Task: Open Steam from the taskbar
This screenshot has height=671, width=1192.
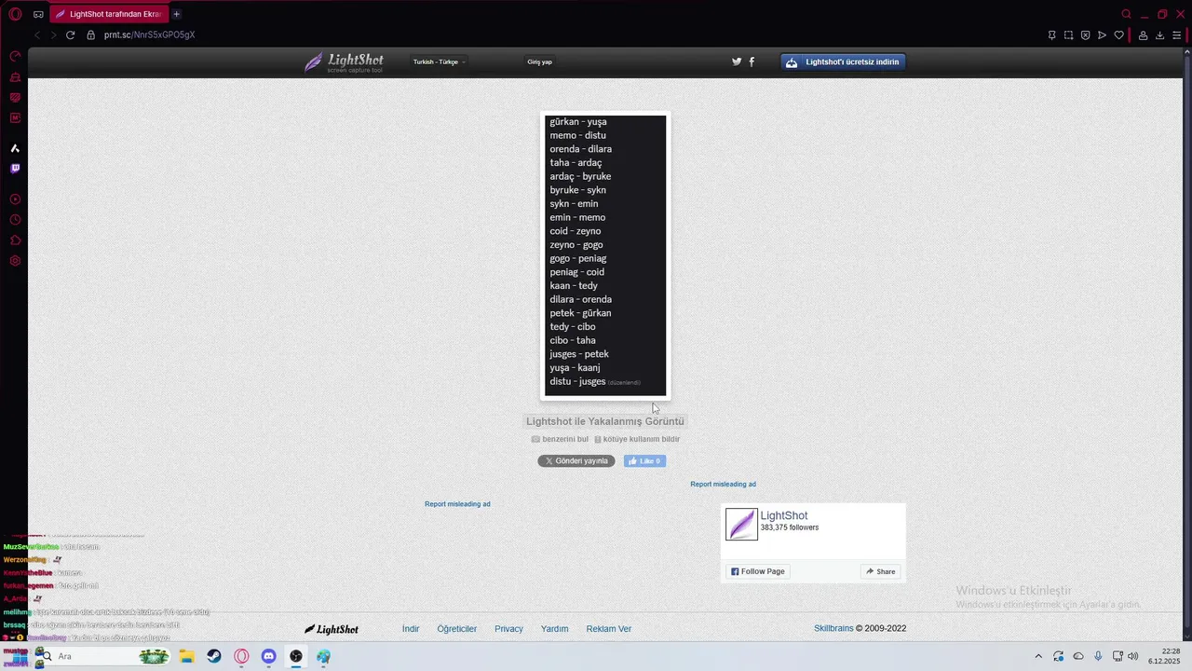Action: pos(214,656)
